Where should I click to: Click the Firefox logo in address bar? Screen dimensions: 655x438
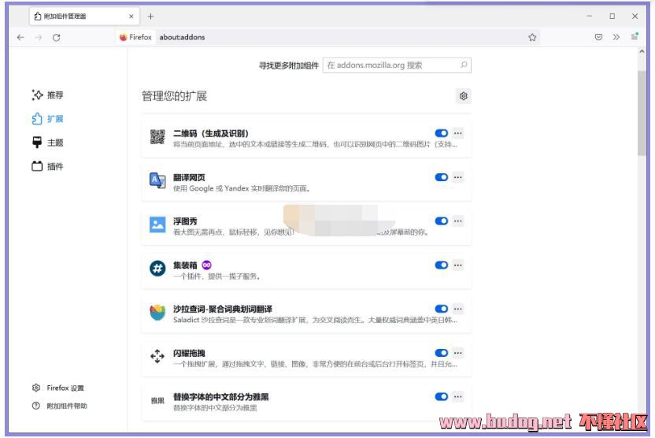click(x=124, y=37)
